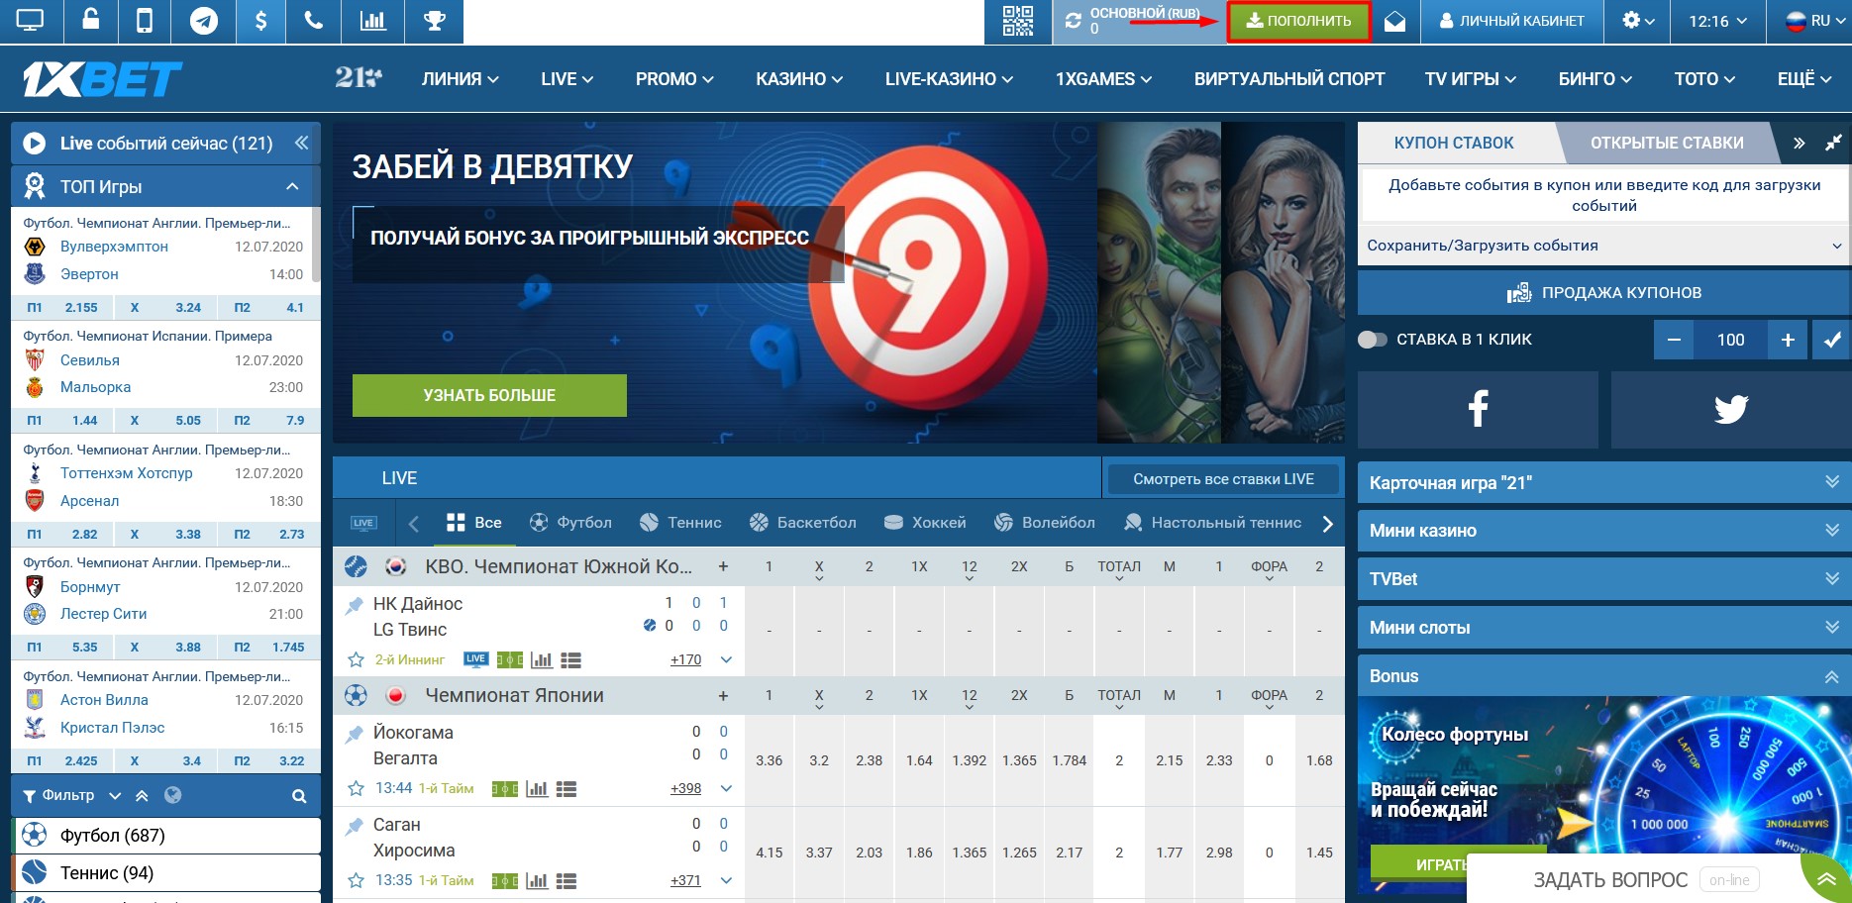Click the dollar payments icon
This screenshot has height=903, width=1852.
[x=260, y=21]
